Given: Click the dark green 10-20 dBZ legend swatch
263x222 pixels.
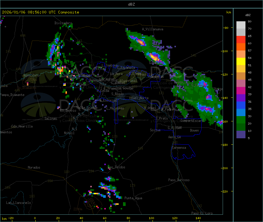Looking at the screenshot, I should (x=241, y=127).
